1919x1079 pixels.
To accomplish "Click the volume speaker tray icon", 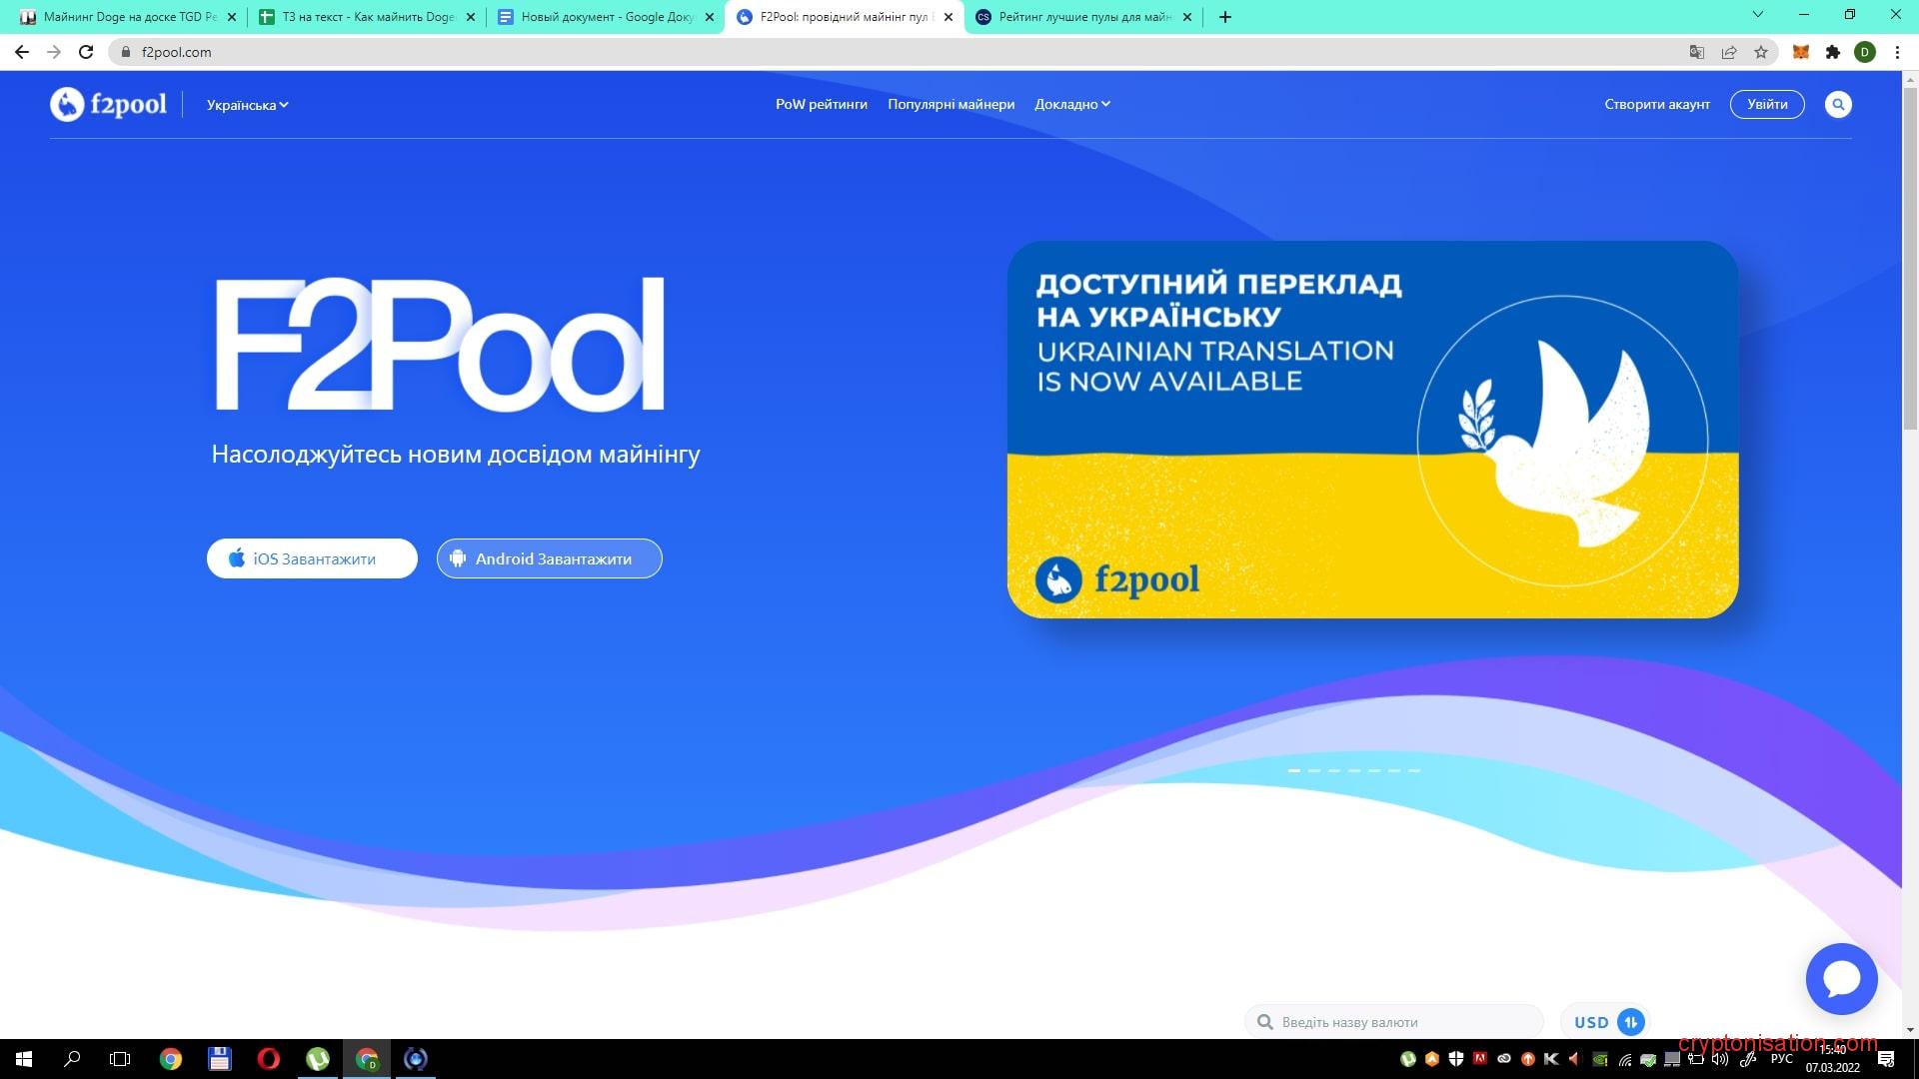I will click(1720, 1059).
